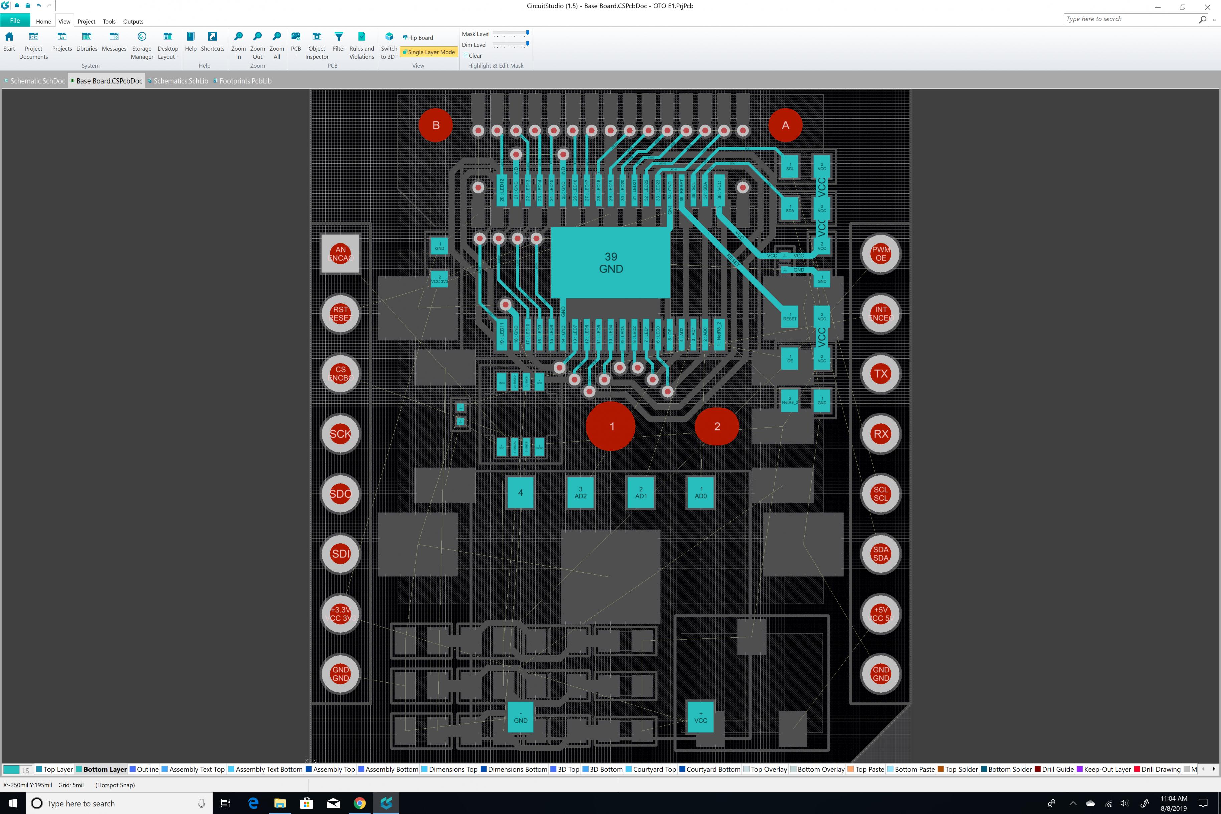Image resolution: width=1221 pixels, height=814 pixels.
Task: Open the Object Inspector panel
Action: pos(317,46)
